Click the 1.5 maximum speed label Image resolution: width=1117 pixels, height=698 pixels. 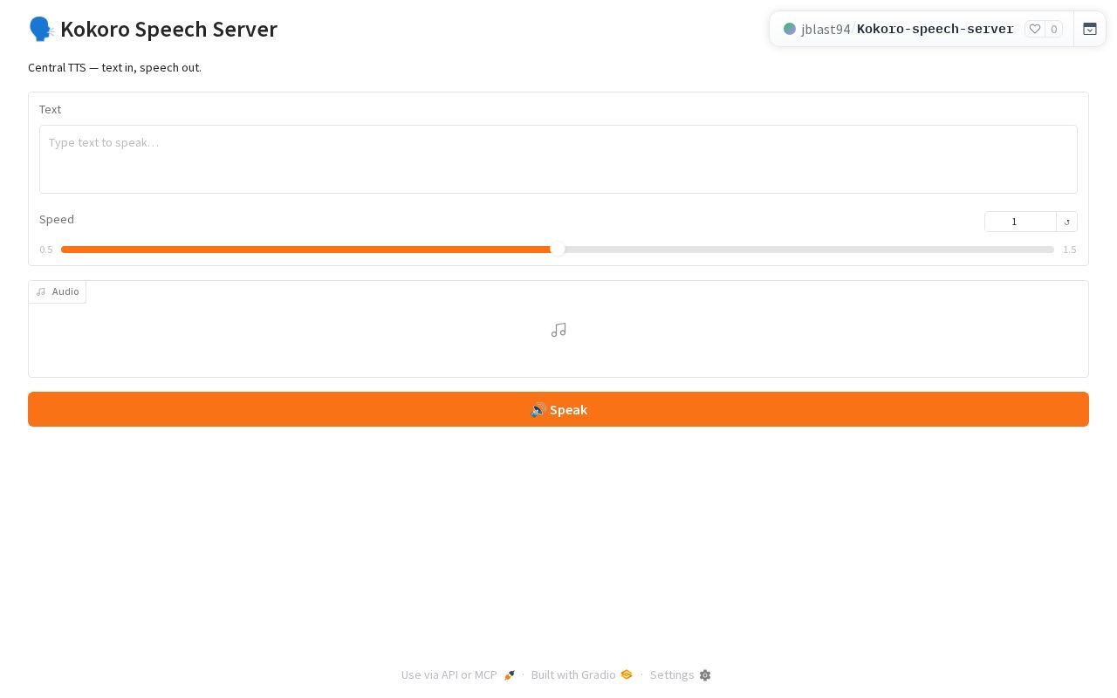pos(1069,250)
